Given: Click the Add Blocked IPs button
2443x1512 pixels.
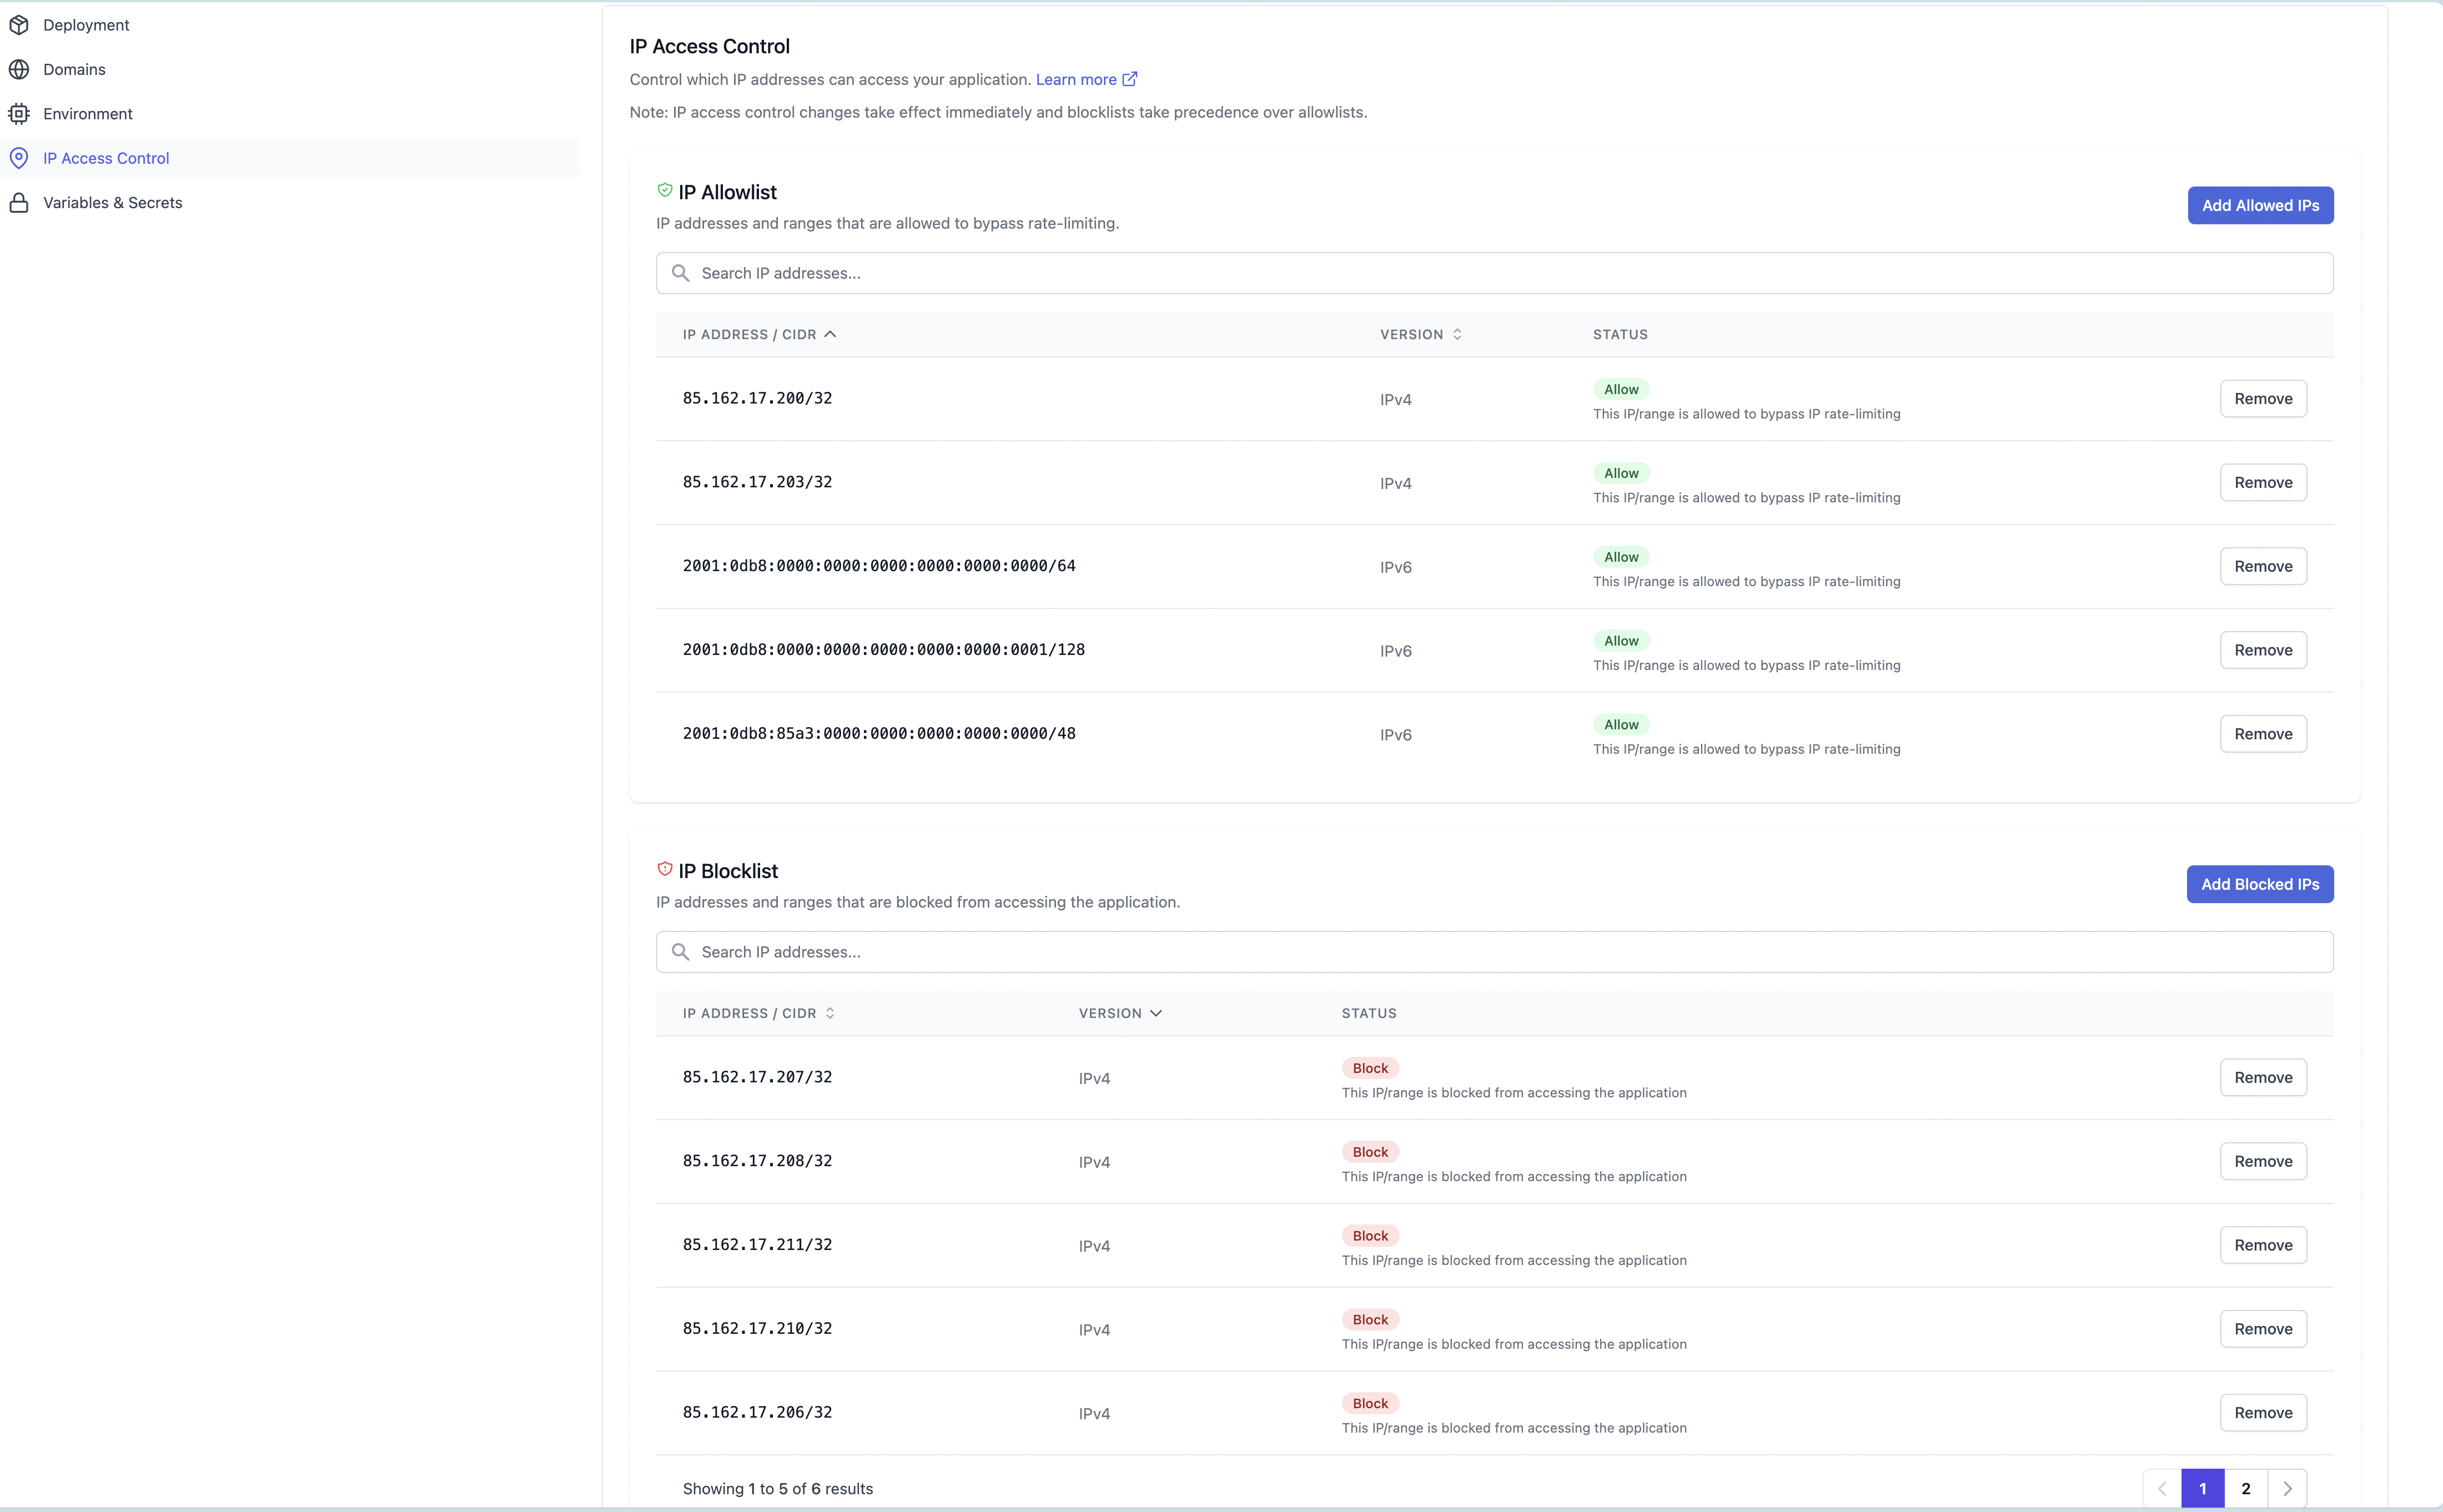Looking at the screenshot, I should 2260,884.
